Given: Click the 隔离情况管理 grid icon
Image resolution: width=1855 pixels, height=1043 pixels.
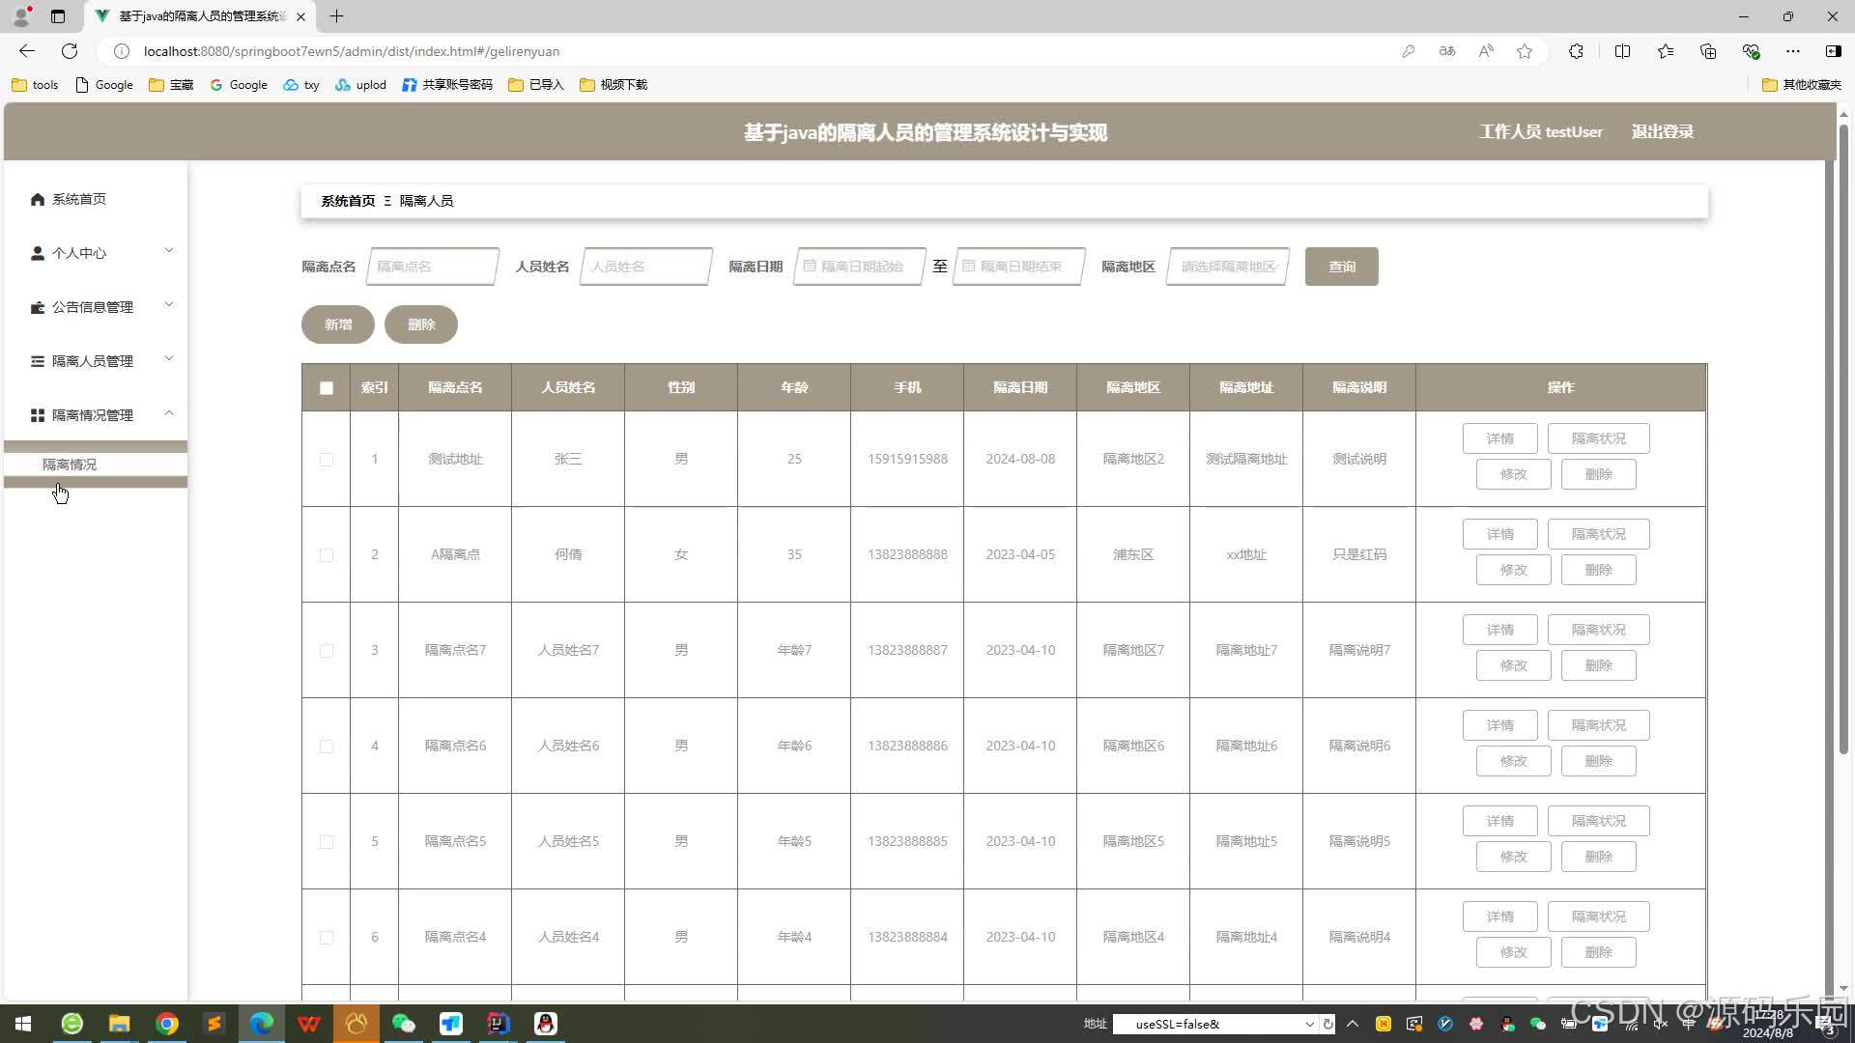Looking at the screenshot, I should pos(37,414).
